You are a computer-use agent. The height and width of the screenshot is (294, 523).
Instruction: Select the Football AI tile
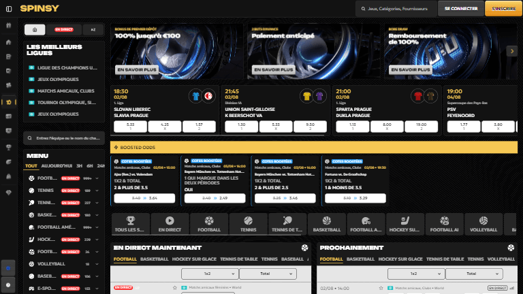[444, 224]
